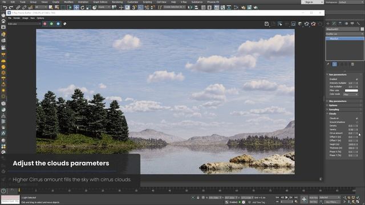Expand the Options rollout
This screenshot has height=205, width=365.
[333, 105]
